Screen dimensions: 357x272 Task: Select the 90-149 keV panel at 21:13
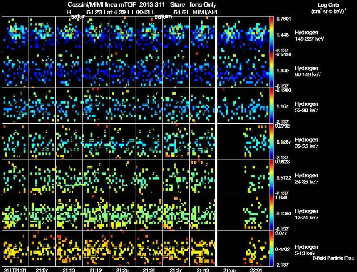pyautogui.click(x=69, y=70)
